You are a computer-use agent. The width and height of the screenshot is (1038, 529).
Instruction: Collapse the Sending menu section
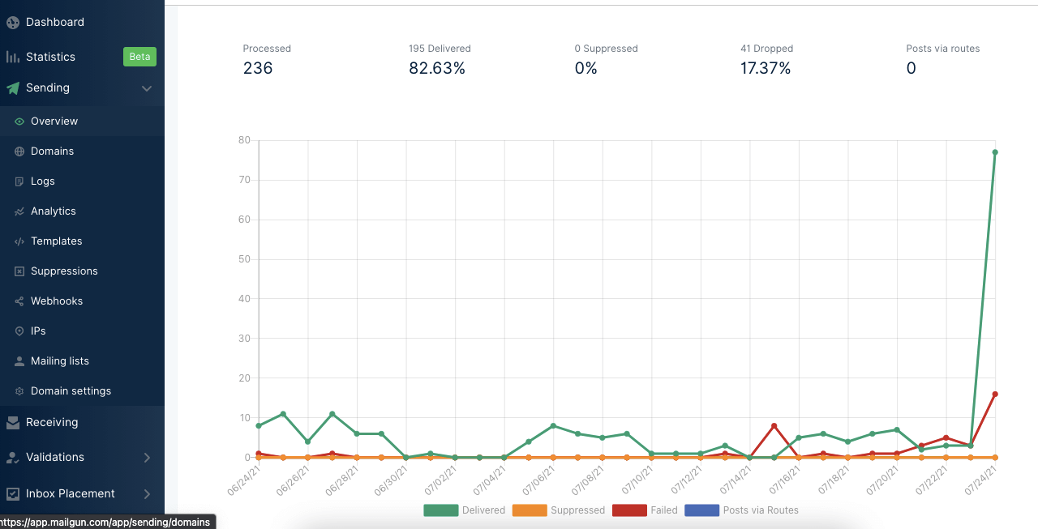[x=147, y=88]
